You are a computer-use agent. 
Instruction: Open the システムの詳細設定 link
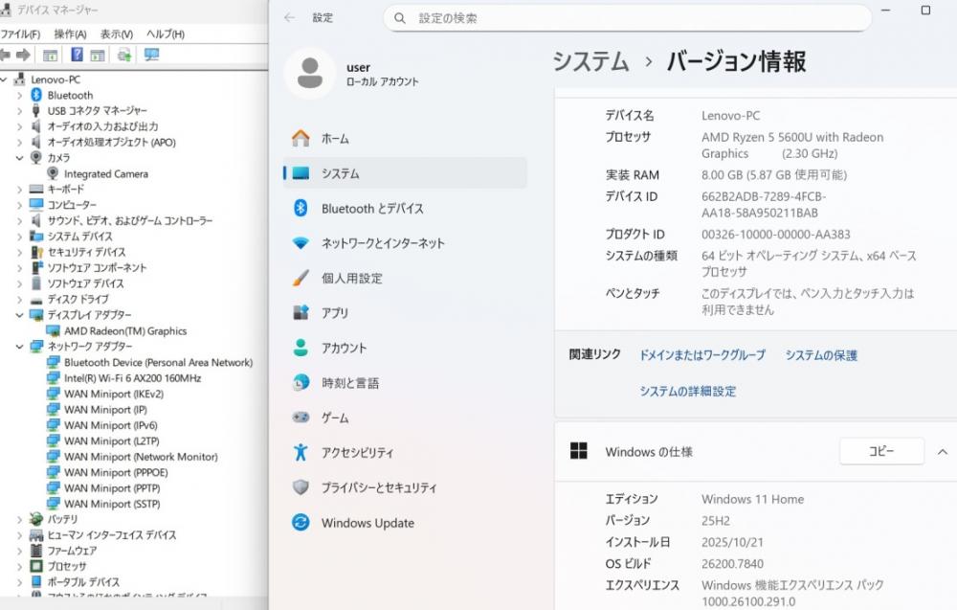coord(688,392)
